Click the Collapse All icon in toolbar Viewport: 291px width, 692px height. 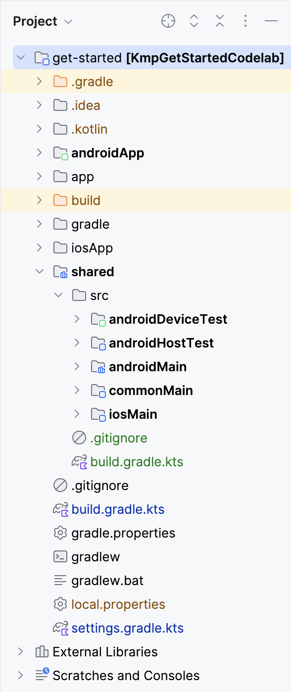(219, 21)
